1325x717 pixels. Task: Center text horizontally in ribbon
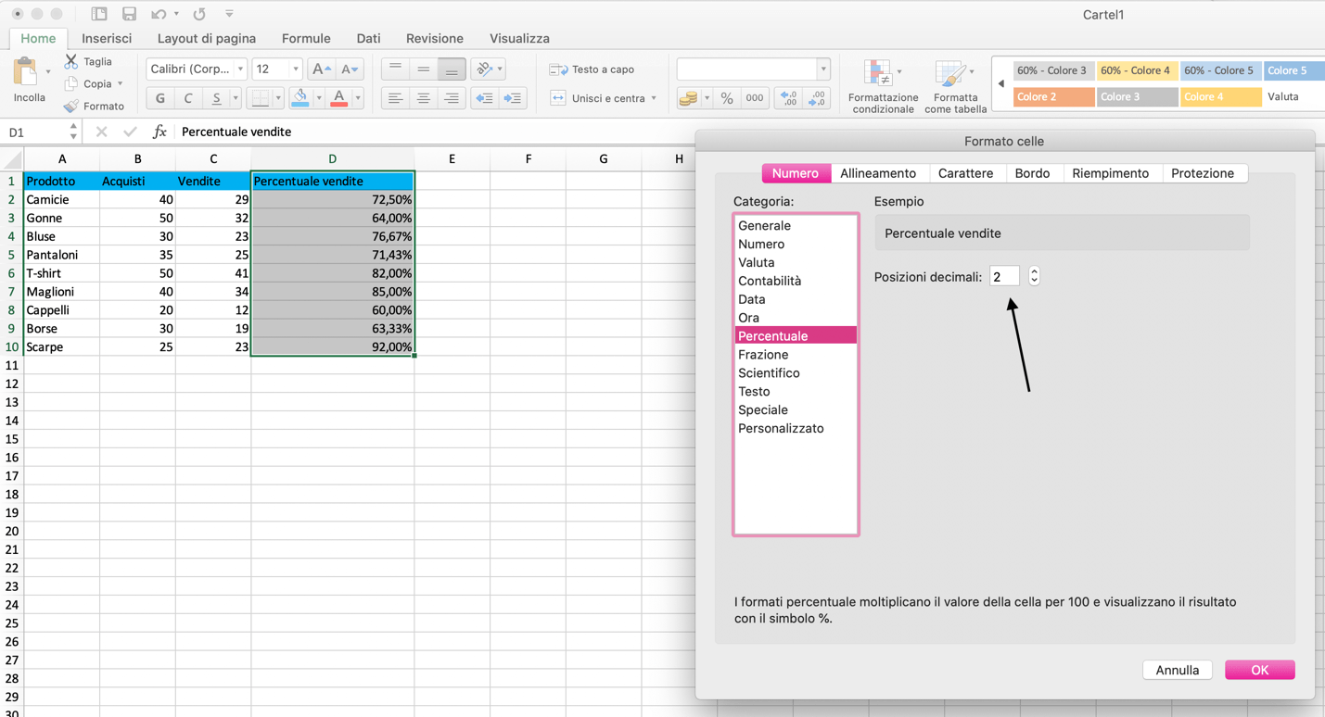(x=423, y=98)
